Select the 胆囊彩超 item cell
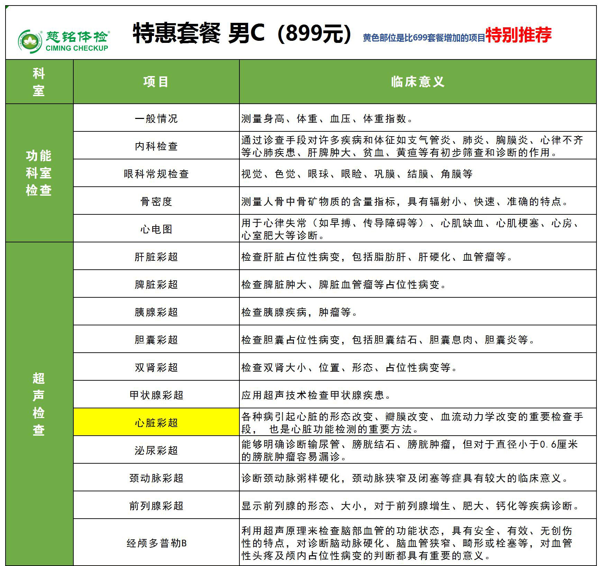Image resolution: width=602 pixels, height=566 pixels. point(156,339)
